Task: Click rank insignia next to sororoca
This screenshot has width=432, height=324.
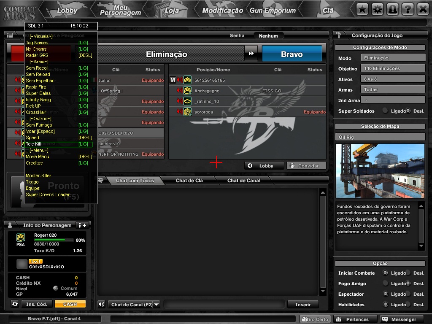Action: (187, 112)
